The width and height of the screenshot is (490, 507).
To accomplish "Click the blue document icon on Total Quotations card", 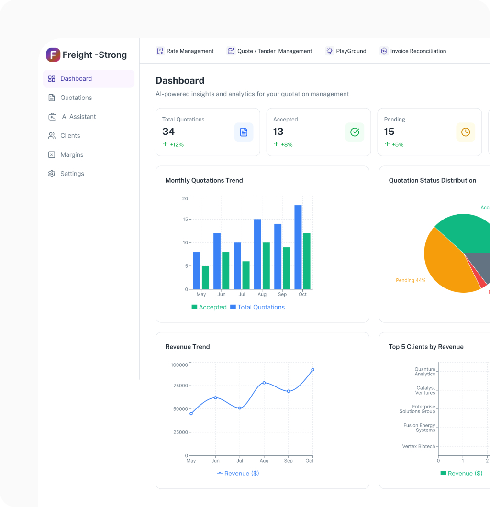I will pos(244,132).
